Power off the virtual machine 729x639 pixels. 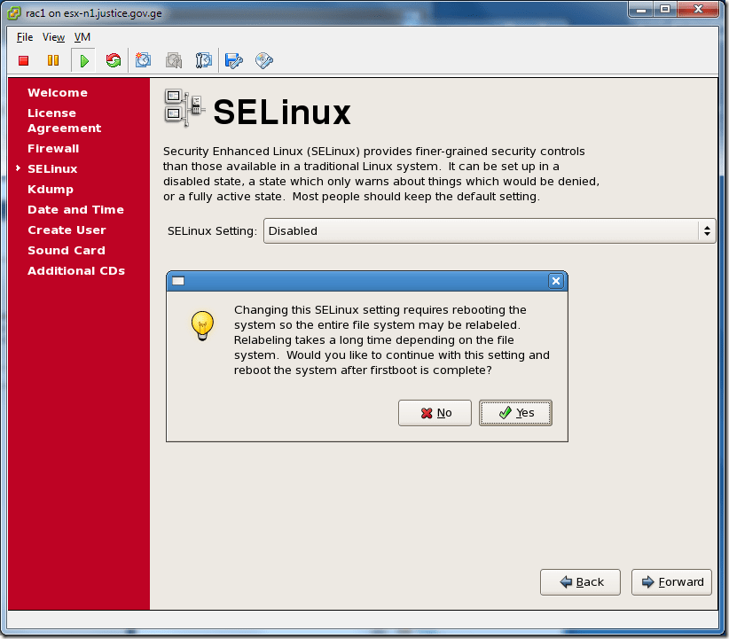tap(23, 60)
